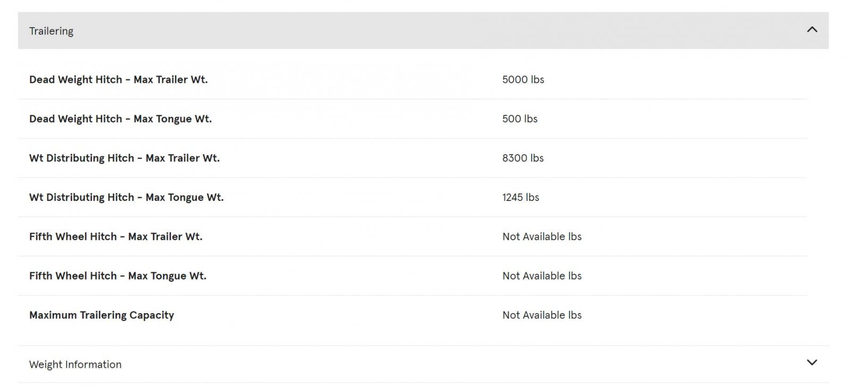Click the 8300 lbs value
The image size is (851, 387).
point(523,158)
